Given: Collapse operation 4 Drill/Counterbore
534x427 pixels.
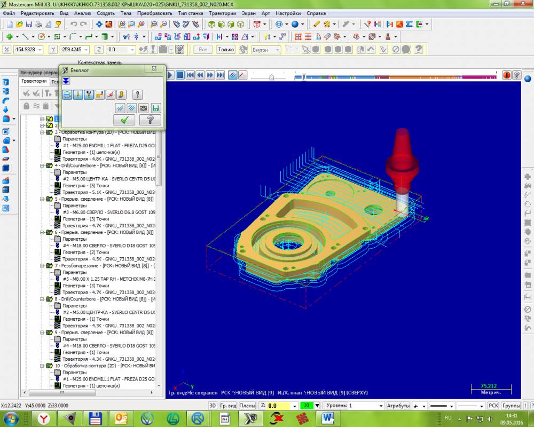Looking at the screenshot, I should coord(42,165).
